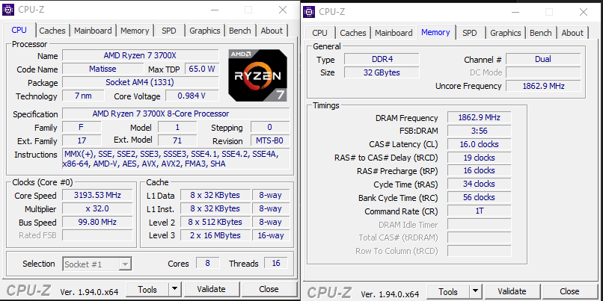
Task: Go to the Bench tab in left window
Action: click(x=240, y=31)
